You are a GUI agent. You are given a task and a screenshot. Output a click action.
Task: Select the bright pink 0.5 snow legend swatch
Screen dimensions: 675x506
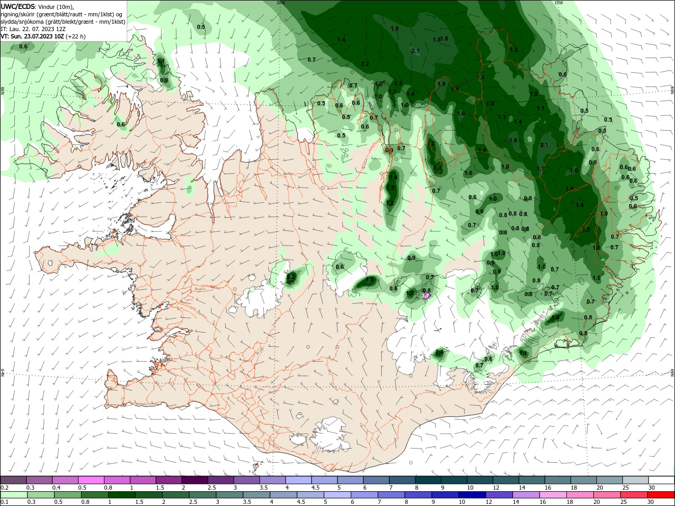pos(91,480)
